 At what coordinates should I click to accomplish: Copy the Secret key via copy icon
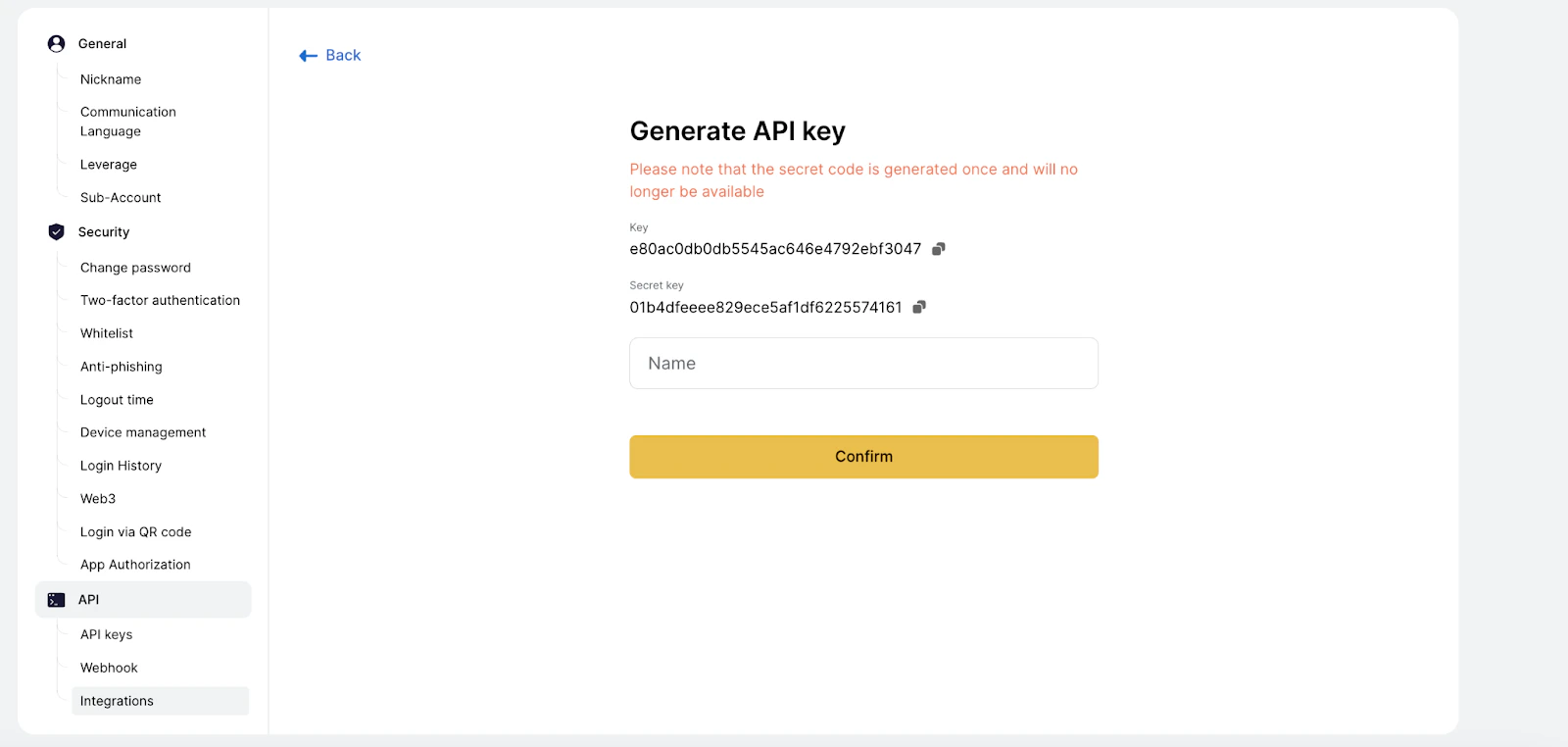click(919, 308)
